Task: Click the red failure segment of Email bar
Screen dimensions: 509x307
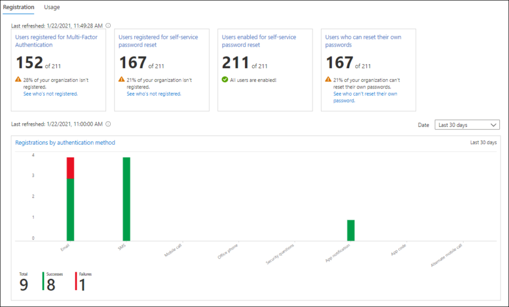Action: pyautogui.click(x=70, y=168)
